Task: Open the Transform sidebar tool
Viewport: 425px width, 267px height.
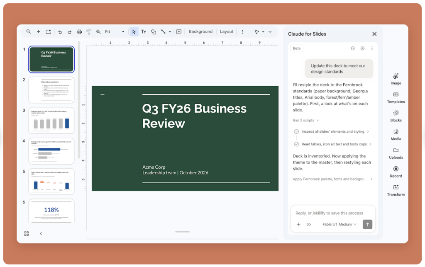Action: coord(396,191)
